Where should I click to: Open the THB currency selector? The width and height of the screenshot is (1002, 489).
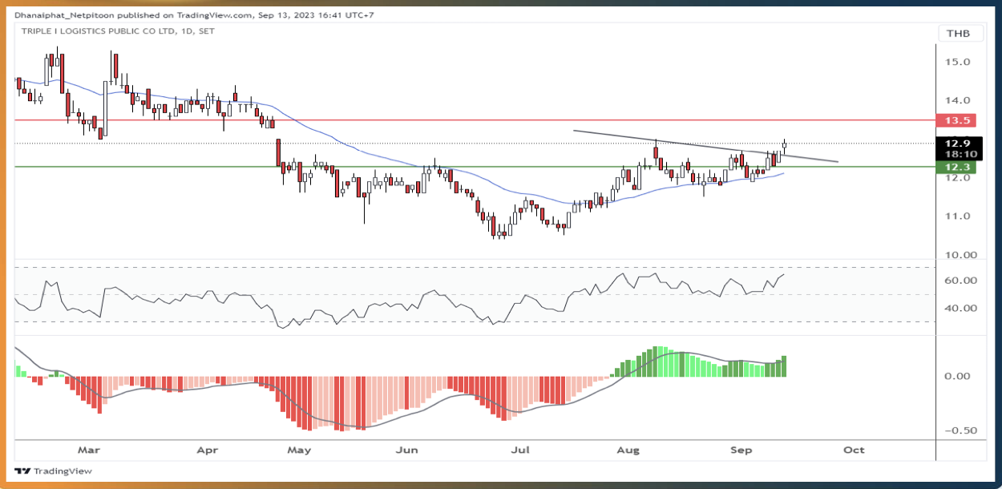click(x=960, y=33)
